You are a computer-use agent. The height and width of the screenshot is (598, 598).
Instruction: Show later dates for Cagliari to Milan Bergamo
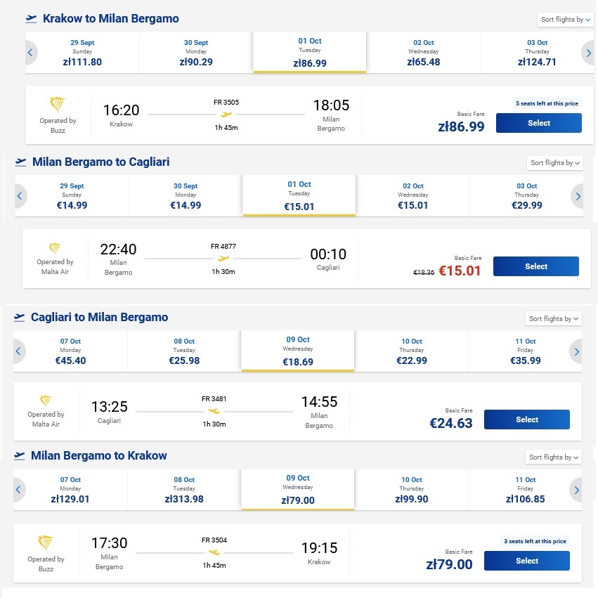click(x=576, y=351)
